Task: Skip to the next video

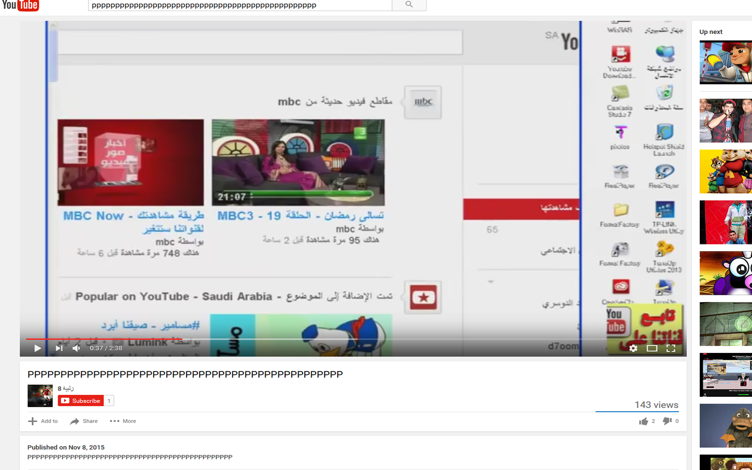Action: [x=59, y=348]
